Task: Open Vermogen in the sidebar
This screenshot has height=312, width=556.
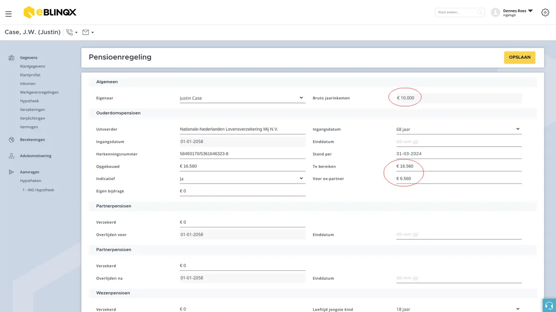Action: coord(29,127)
